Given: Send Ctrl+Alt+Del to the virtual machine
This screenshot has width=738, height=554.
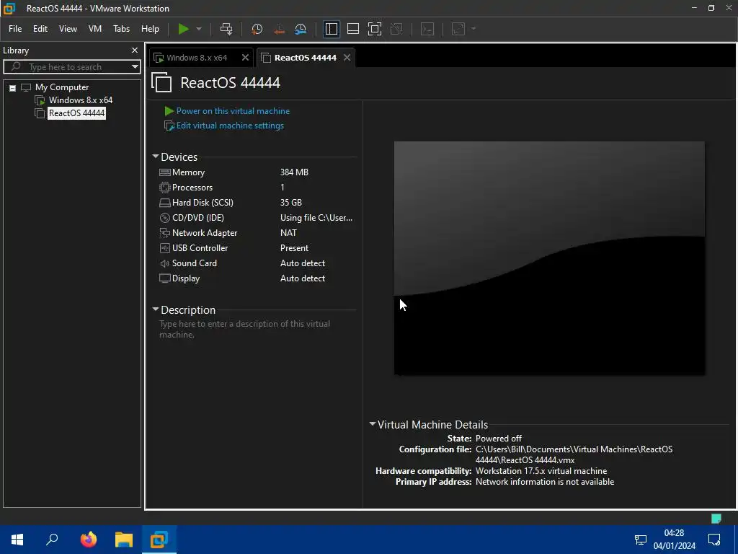Looking at the screenshot, I should 226,29.
